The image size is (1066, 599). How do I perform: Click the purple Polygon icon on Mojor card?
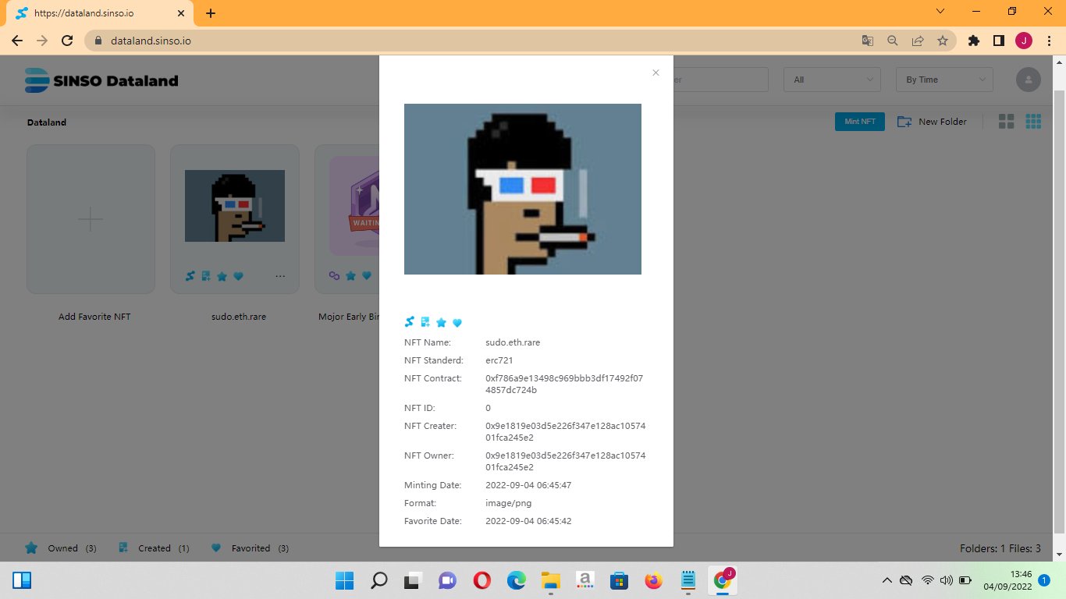pos(334,276)
